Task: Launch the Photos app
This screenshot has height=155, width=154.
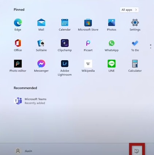Action: point(112,25)
